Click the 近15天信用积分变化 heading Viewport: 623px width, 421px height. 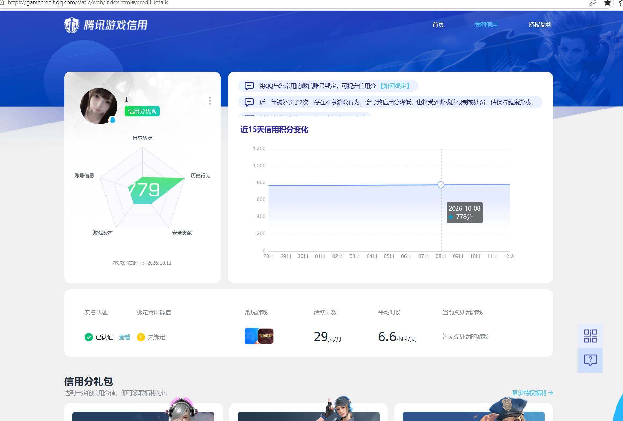click(x=274, y=130)
